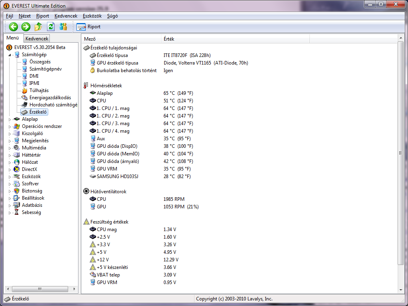Click the Alaplap temperature row icon
Image resolution: width=408 pixels, height=306 pixels.
(92, 93)
